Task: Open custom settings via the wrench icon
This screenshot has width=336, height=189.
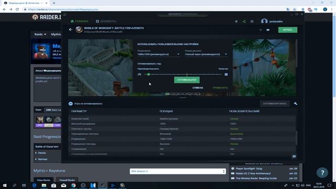Action: tap(296, 103)
